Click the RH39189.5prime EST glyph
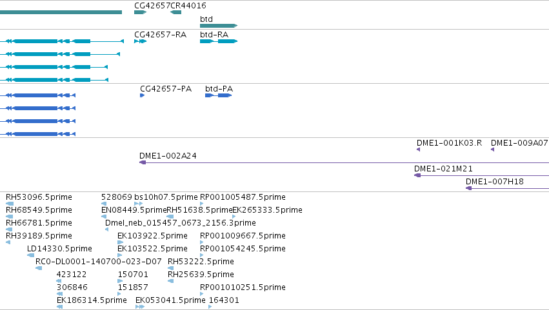549x310 pixels. pyautogui.click(x=8, y=242)
